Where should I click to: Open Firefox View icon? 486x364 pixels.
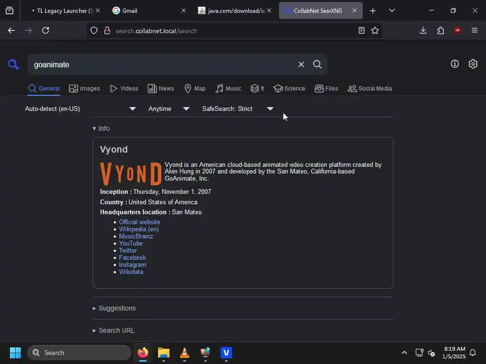[9, 10]
